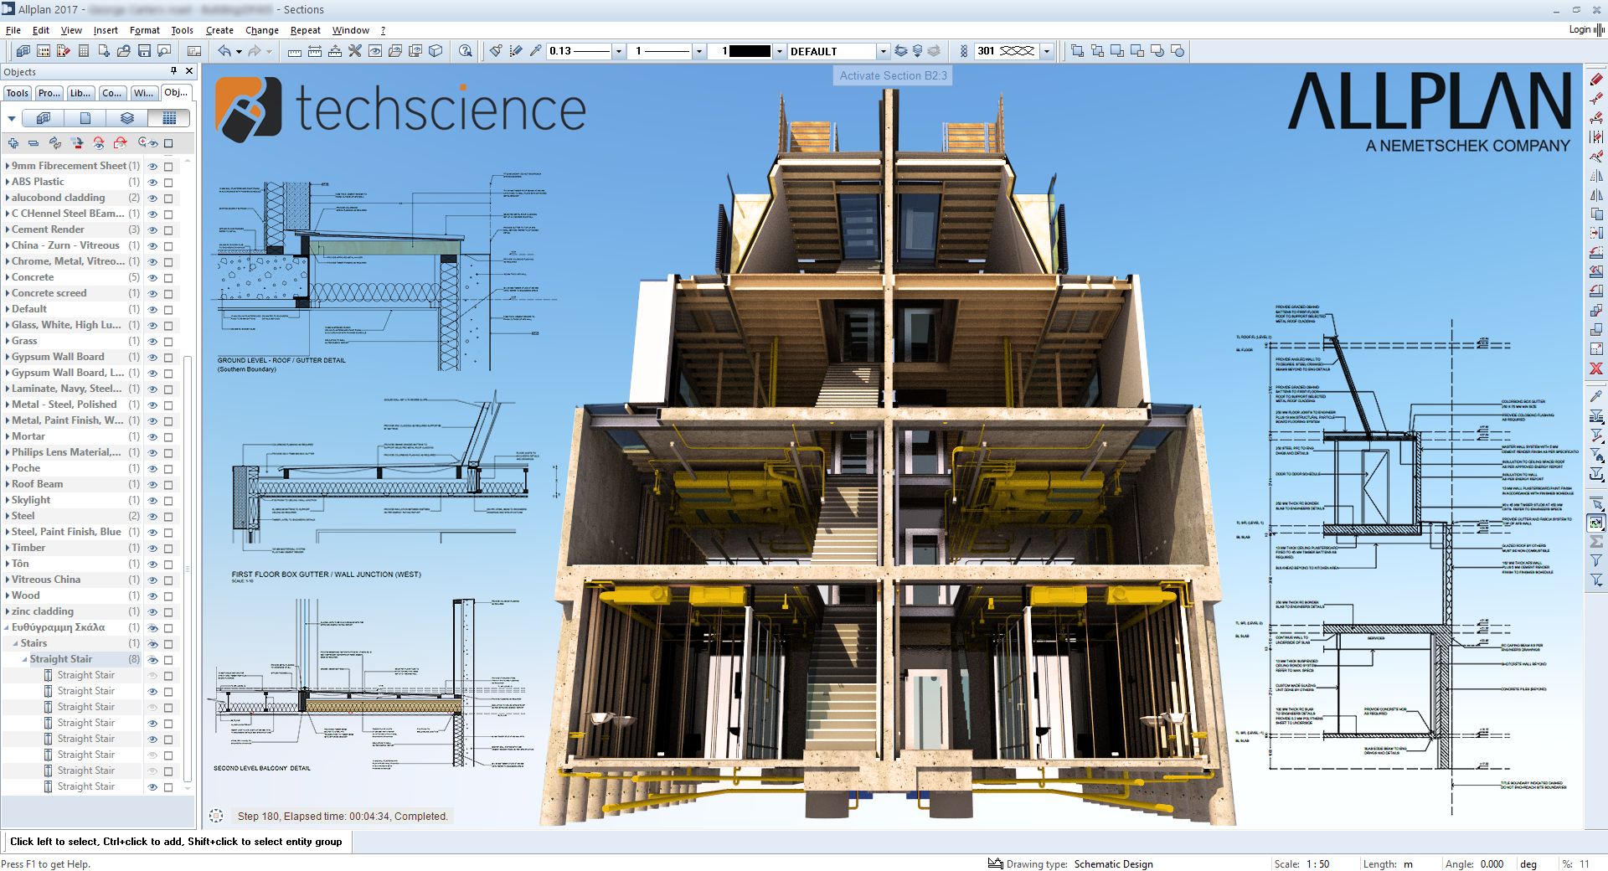1608x871 pixels.
Task: Collapse the Straight Stair group
Action: point(24,659)
